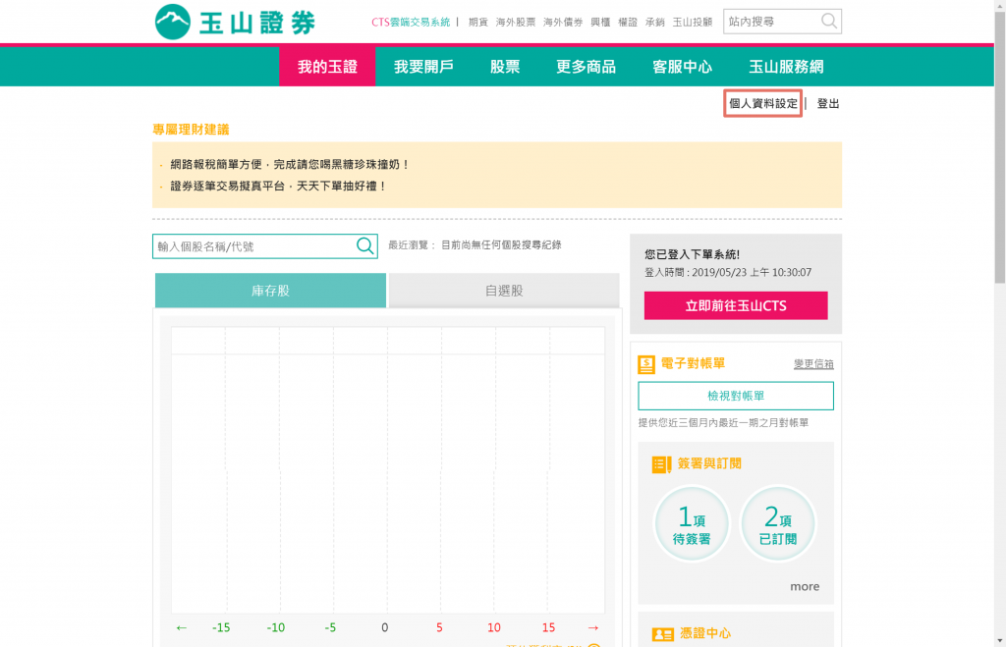Click the 變更信箱 link
Viewport: 1006px width, 647px height.
pos(813,363)
